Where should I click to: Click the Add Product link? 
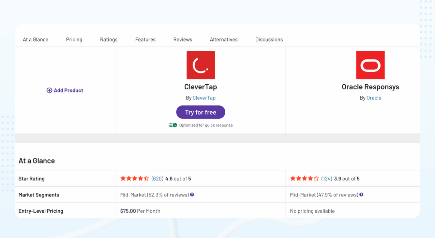coord(68,90)
